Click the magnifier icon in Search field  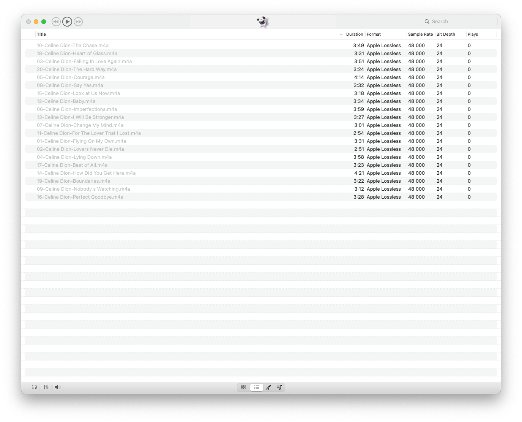427,22
